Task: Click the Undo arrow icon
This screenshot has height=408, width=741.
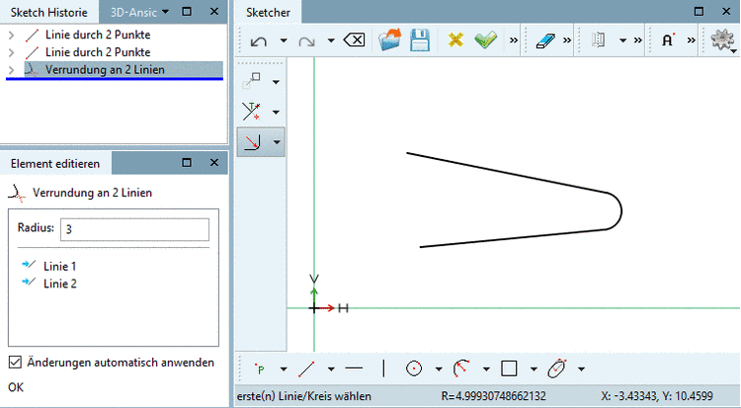Action: click(259, 41)
